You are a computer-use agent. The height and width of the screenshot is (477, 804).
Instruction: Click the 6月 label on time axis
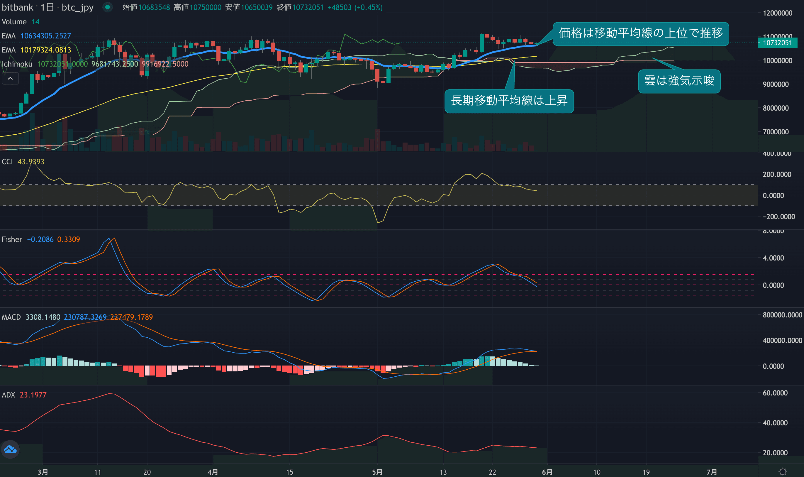pos(547,472)
